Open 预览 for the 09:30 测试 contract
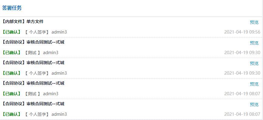The image size is (263, 120). 254,43
